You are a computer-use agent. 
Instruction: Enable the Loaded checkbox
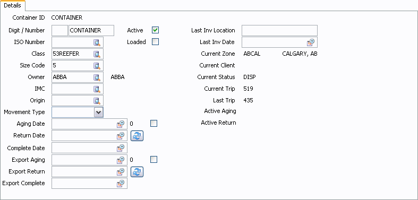click(x=156, y=42)
